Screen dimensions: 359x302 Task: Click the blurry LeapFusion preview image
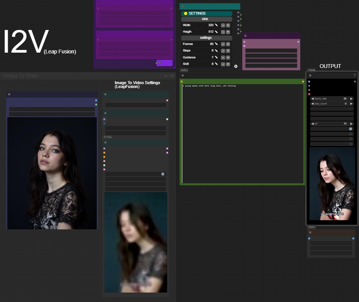[136, 242]
